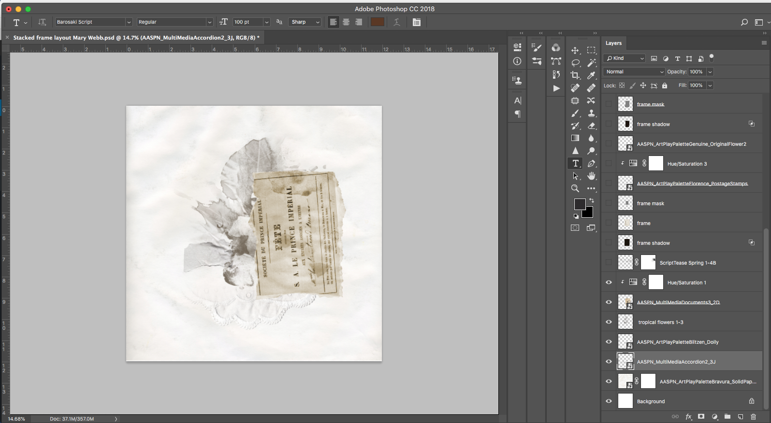Viewport: 771px width, 423px height.
Task: Select the Lasso tool
Action: pyautogui.click(x=575, y=63)
